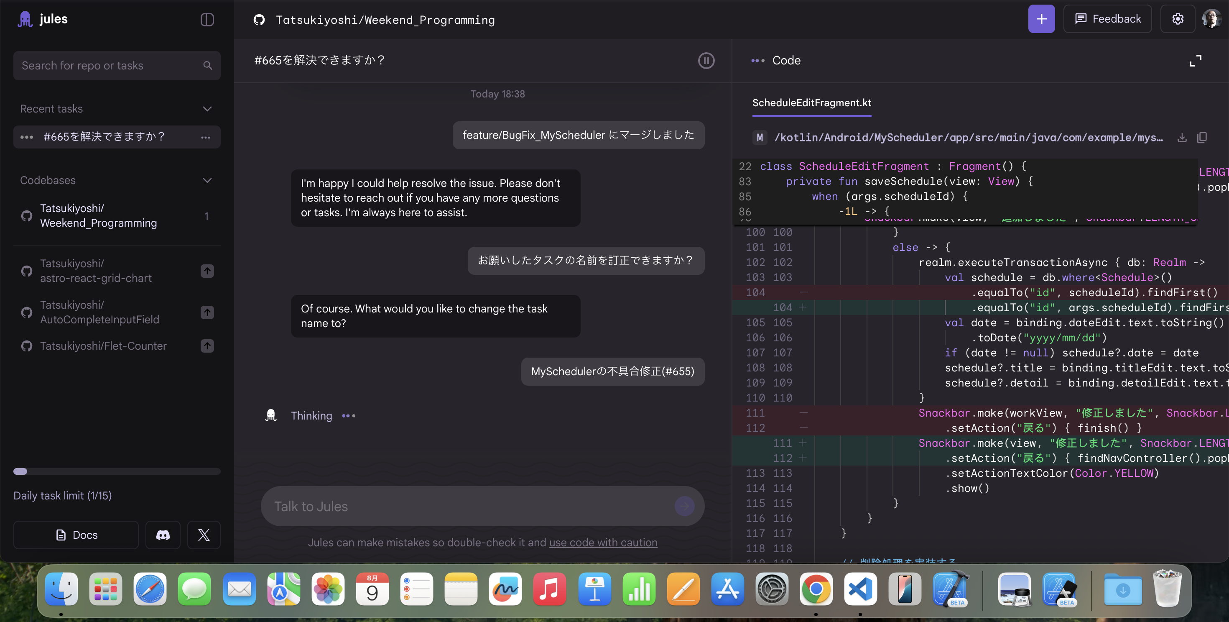Collapse the Codebases section
1229x622 pixels.
(x=207, y=180)
